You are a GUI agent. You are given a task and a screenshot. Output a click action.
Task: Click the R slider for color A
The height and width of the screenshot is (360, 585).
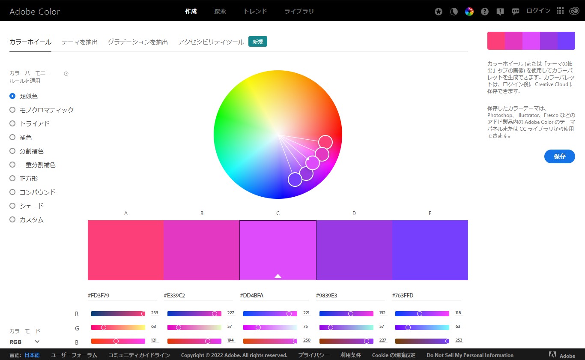point(118,314)
